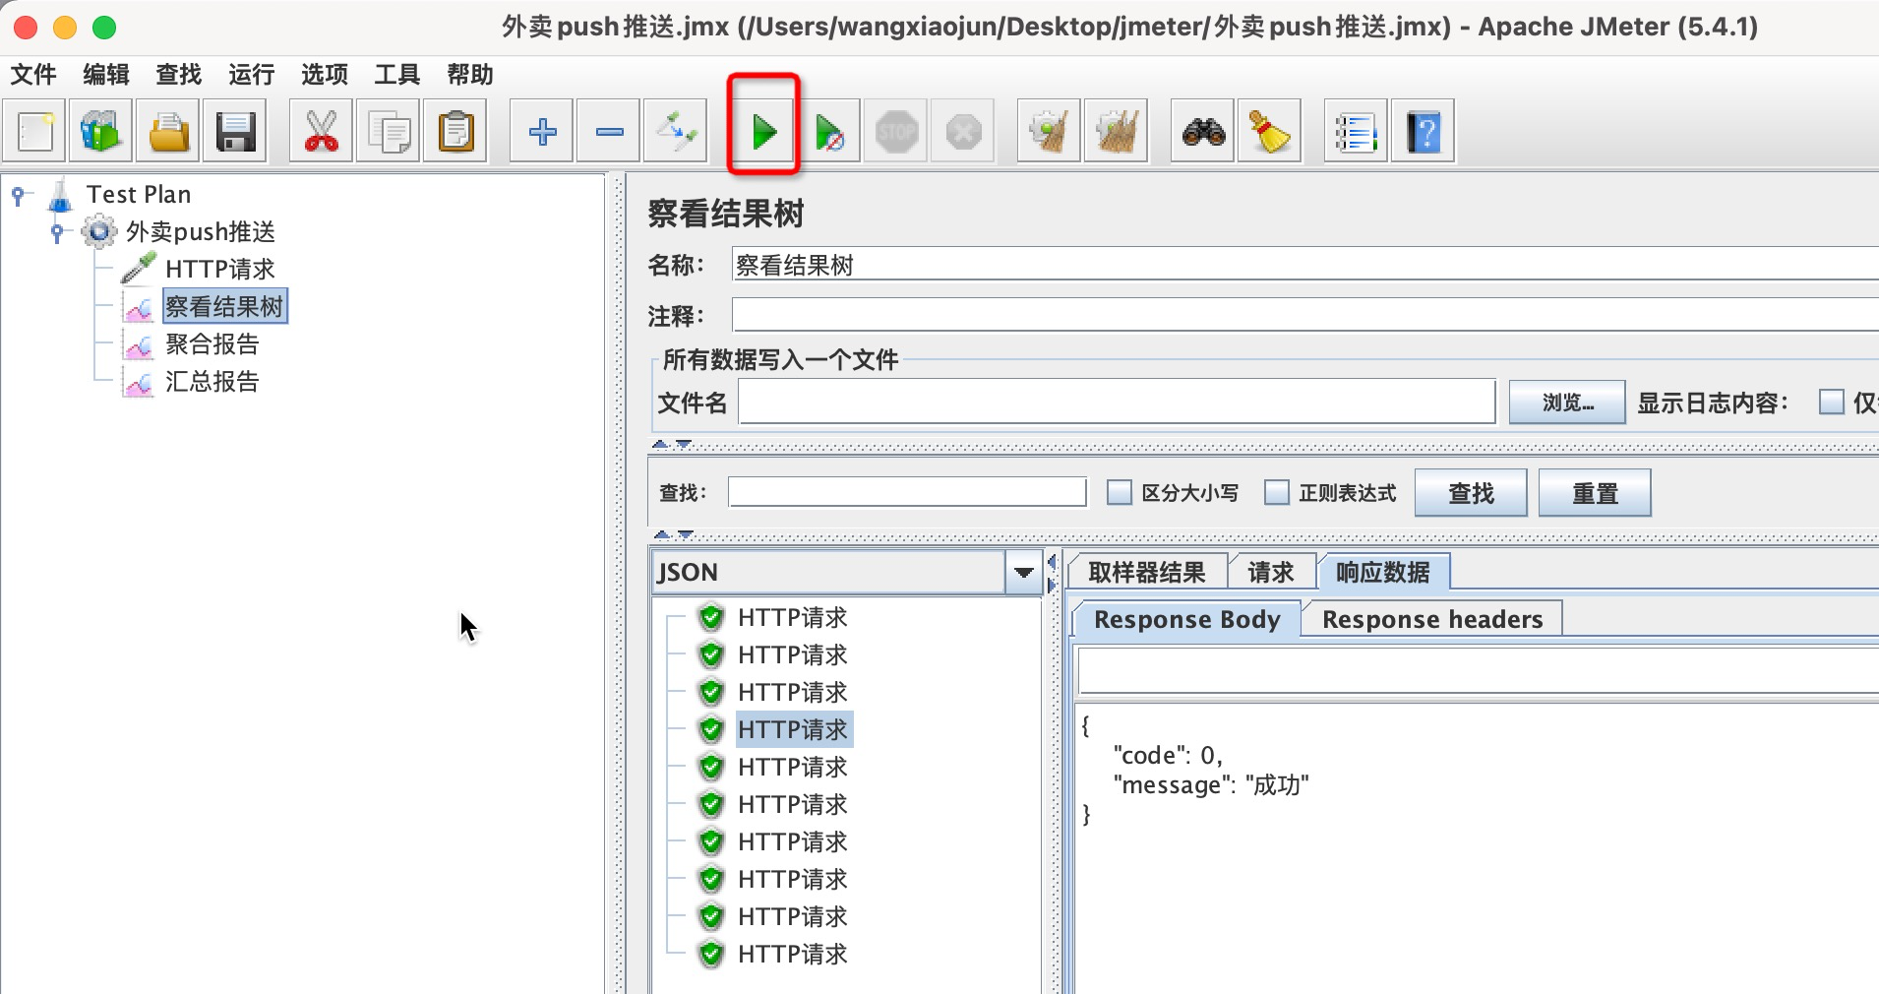Clear all results with the double broom icon
Screen dimensions: 1879x994
[1117, 131]
